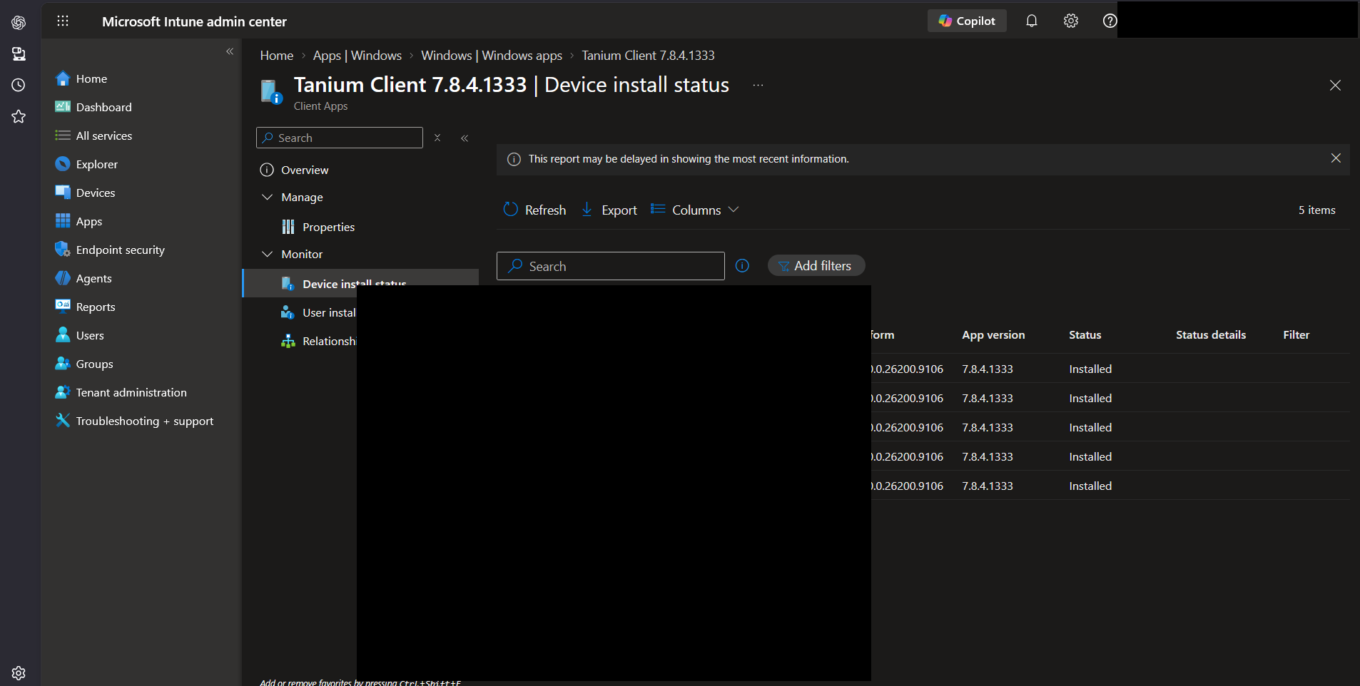Screen dimensions: 1360x686
Task: Click the Windows | Windows apps breadcrumb
Action: 492,56
